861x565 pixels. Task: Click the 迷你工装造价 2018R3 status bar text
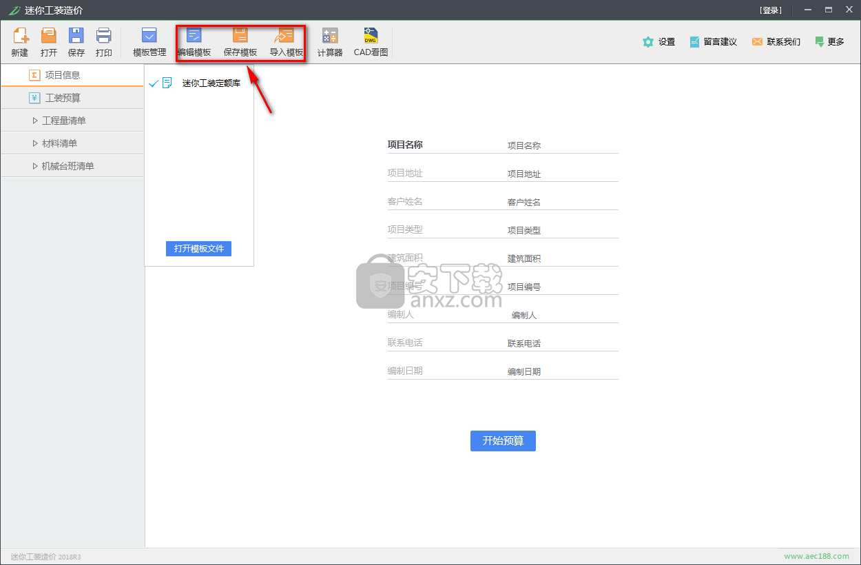coord(46,557)
